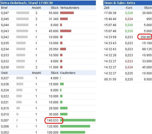Screen dimensions: 152x134
Task: Click quantity 55.000 in ask row
Action: [54, 13]
